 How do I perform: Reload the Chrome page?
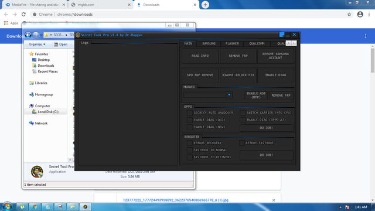[23, 14]
